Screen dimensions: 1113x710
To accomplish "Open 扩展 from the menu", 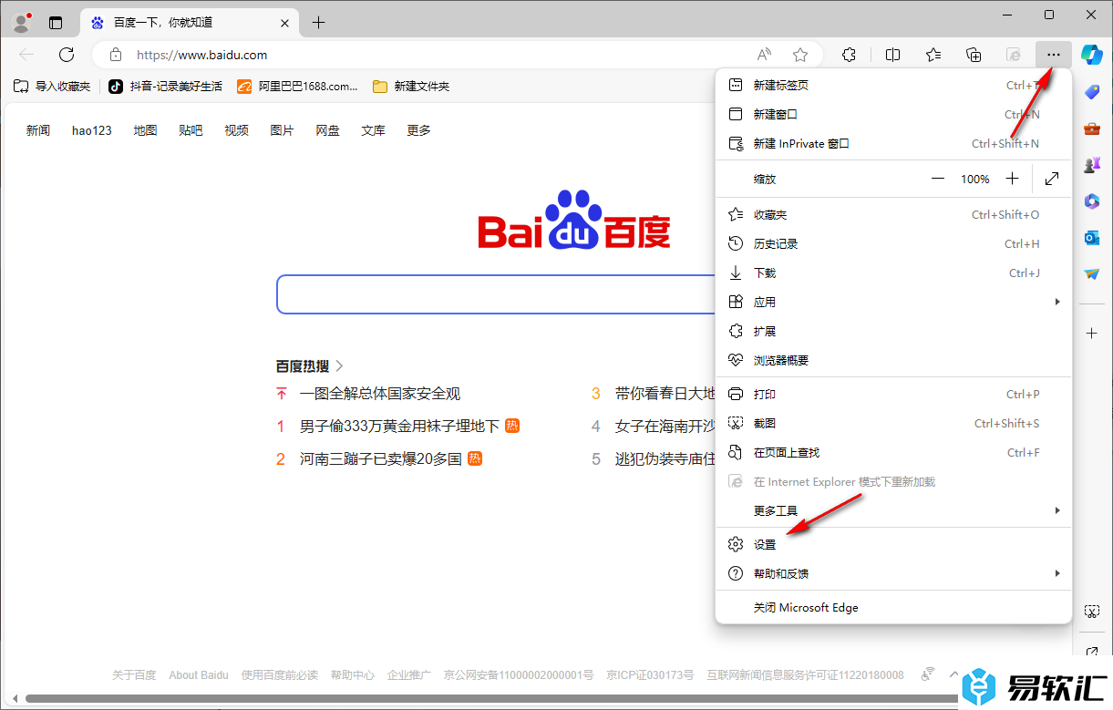I will (893, 332).
